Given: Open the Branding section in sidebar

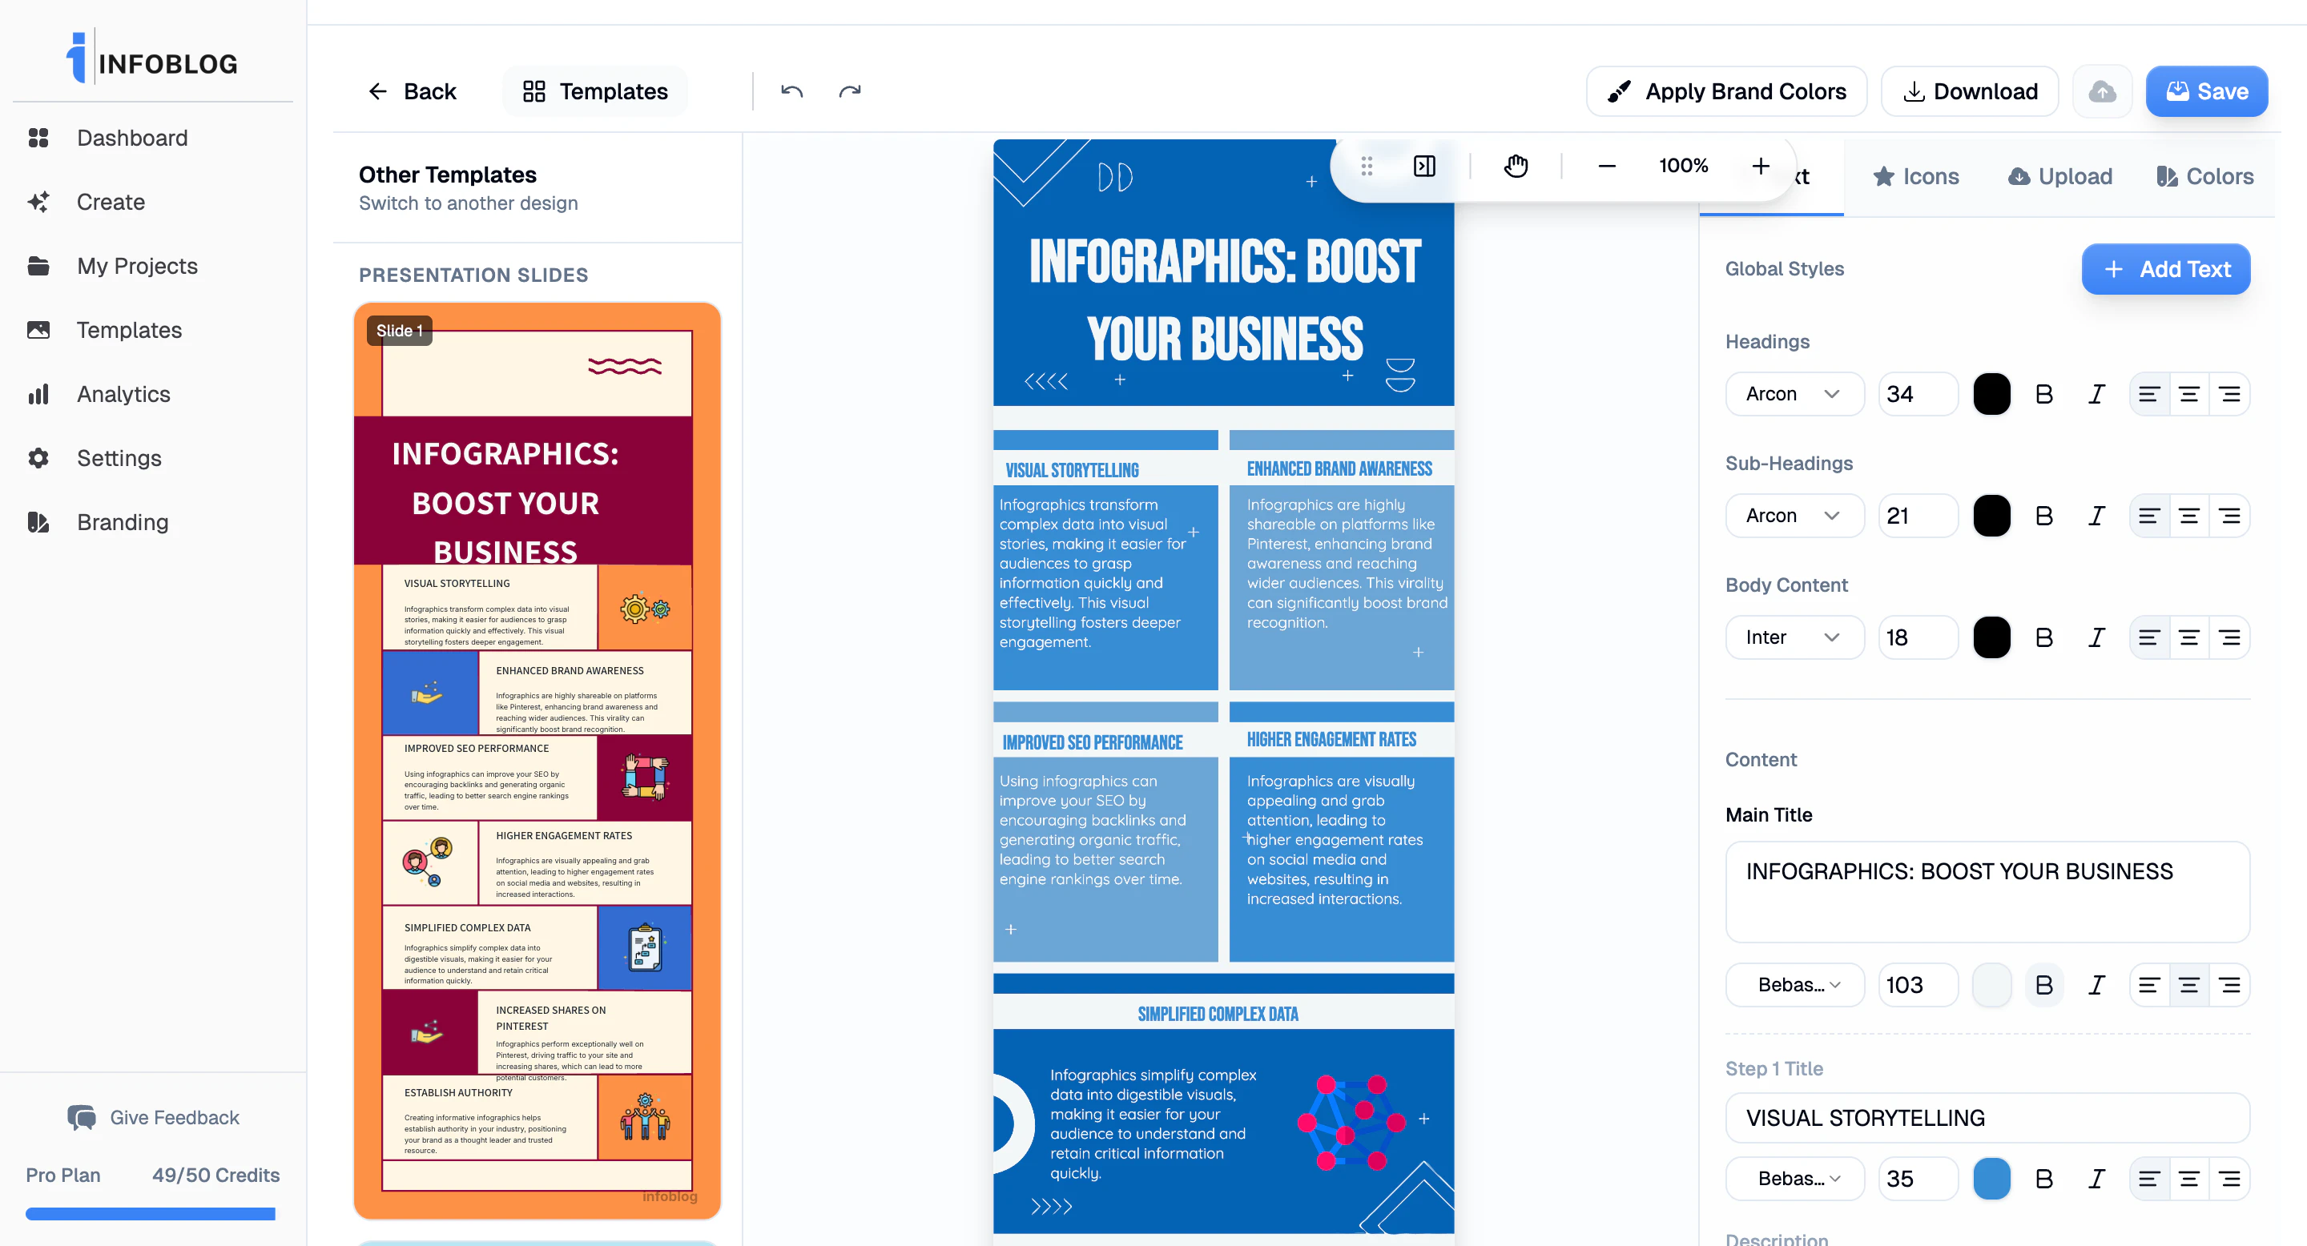Looking at the screenshot, I should (x=122, y=522).
